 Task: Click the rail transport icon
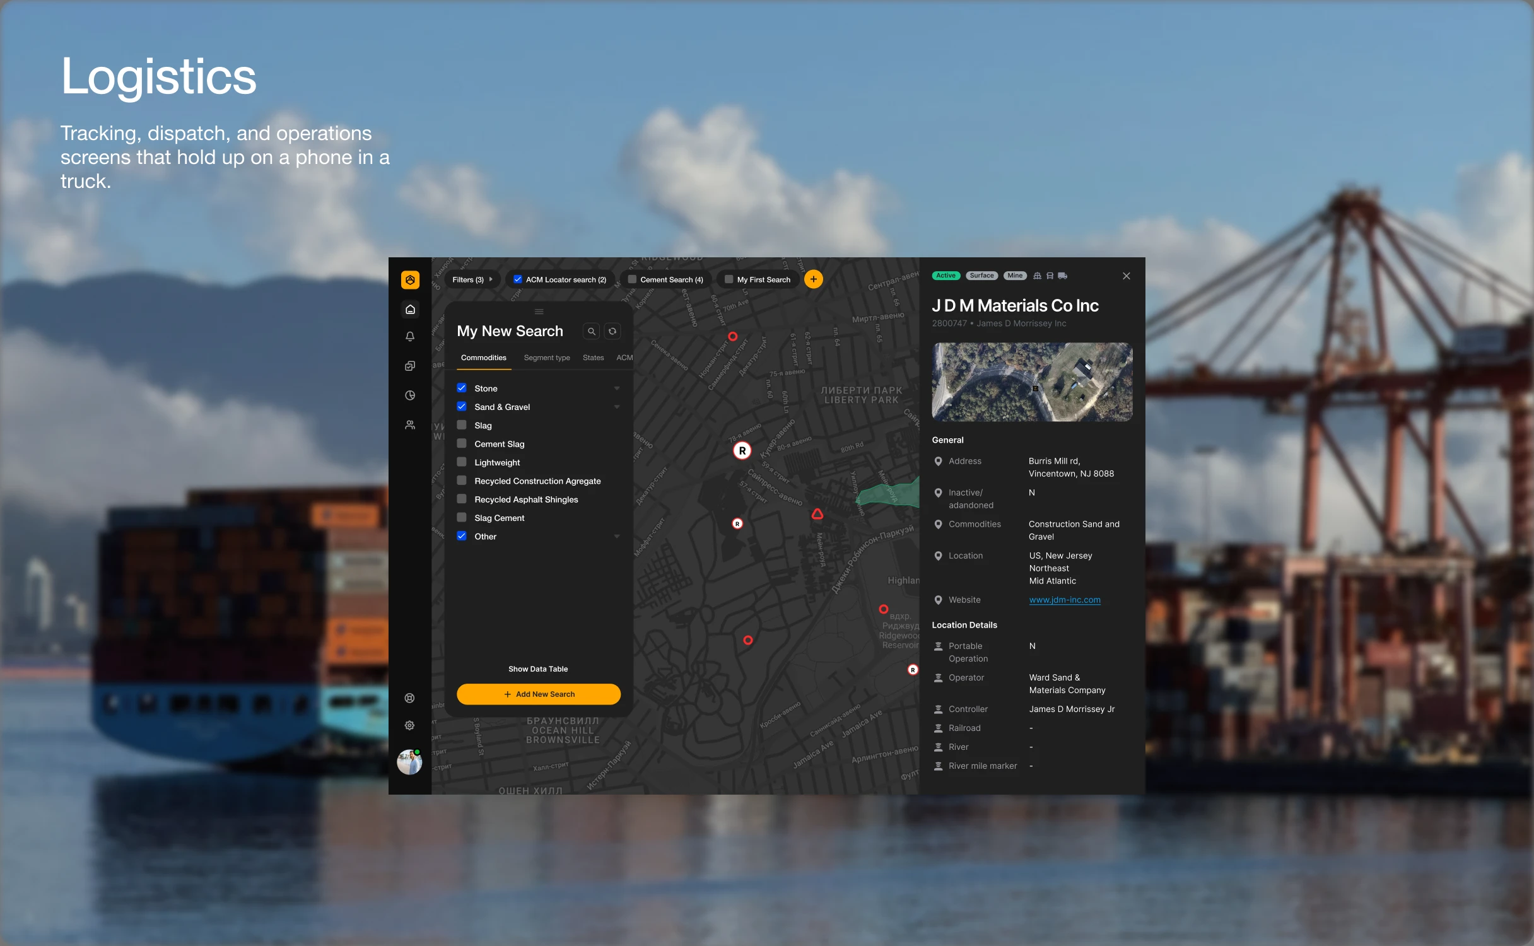click(x=1050, y=276)
